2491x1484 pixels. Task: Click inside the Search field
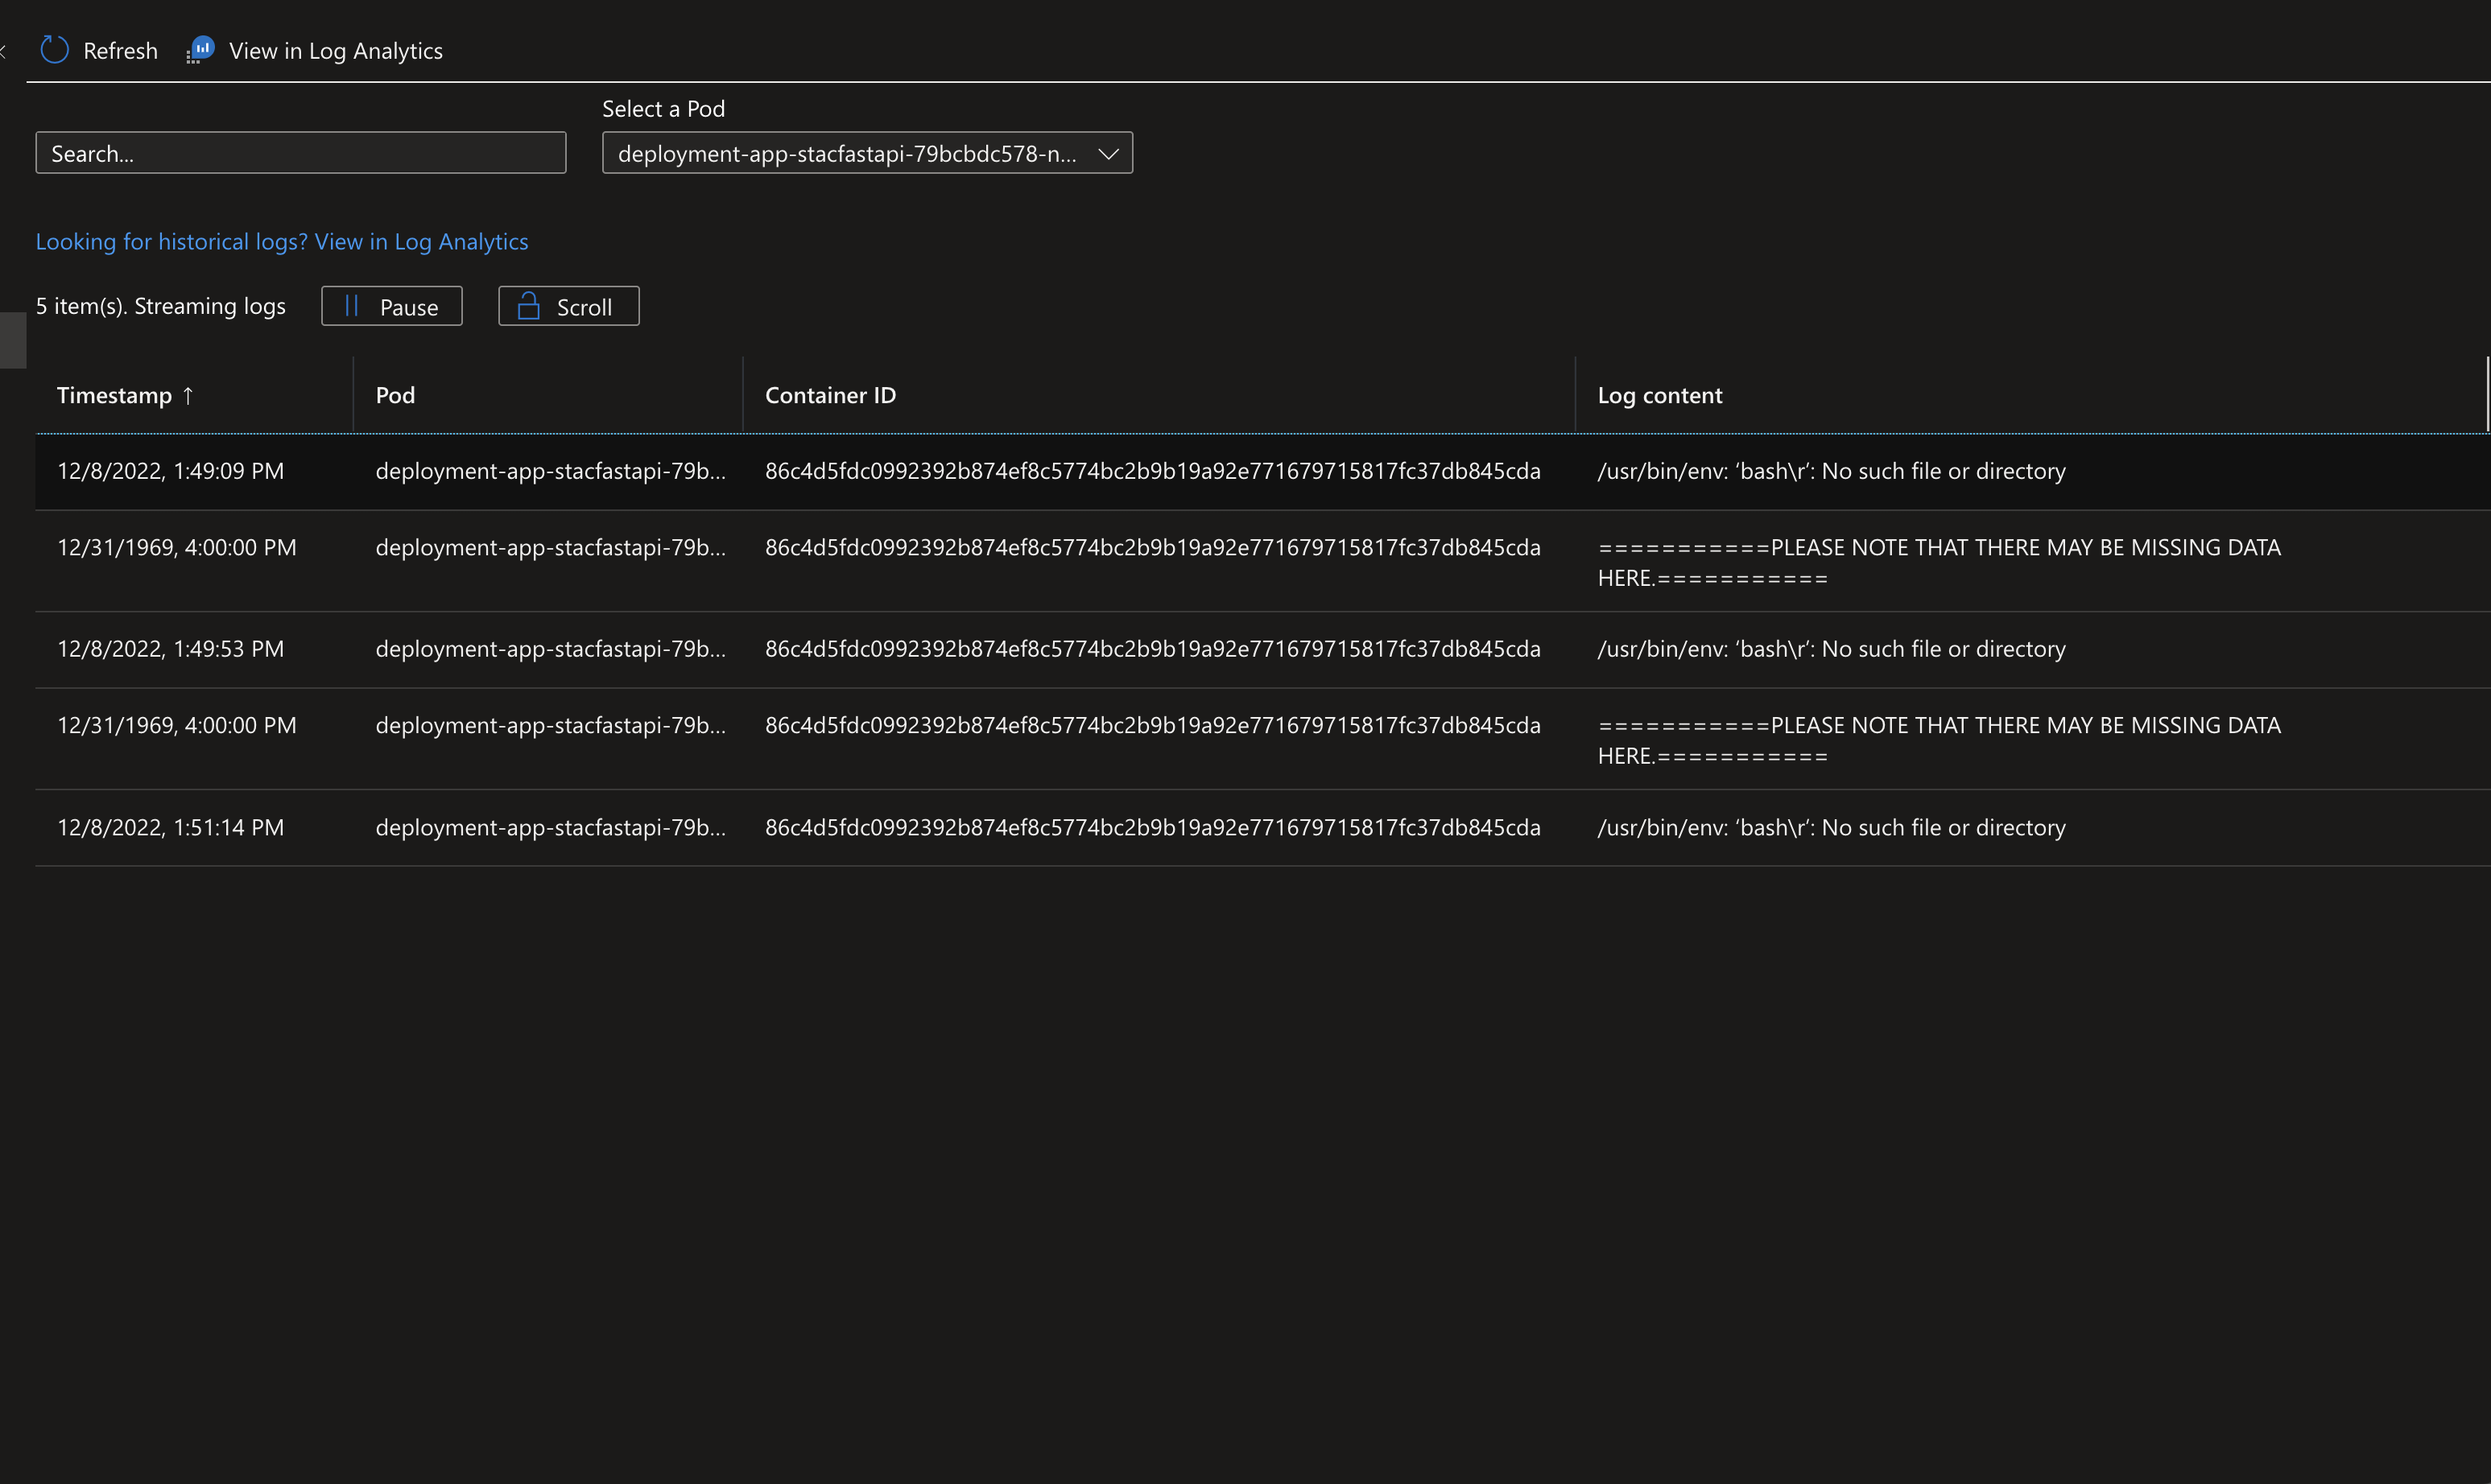300,153
